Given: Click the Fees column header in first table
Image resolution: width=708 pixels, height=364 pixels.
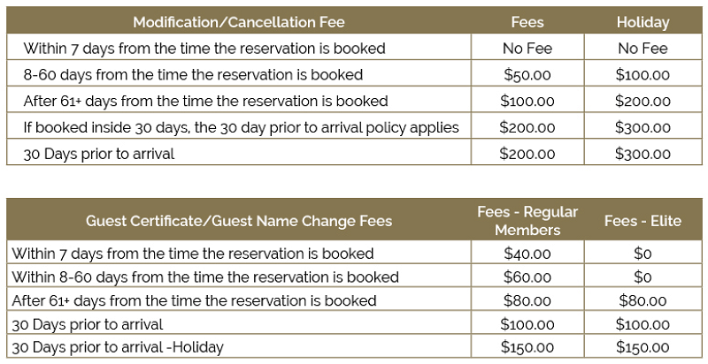Looking at the screenshot, I should (x=527, y=22).
